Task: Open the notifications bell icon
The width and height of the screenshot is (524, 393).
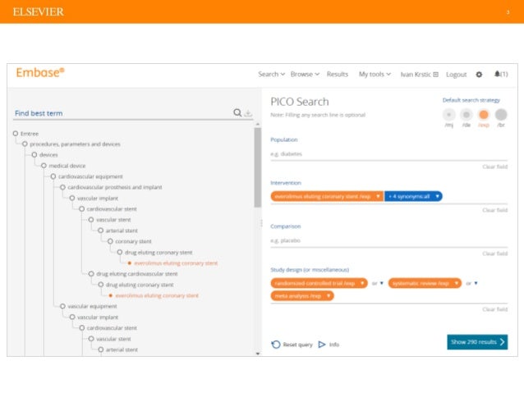Action: point(497,74)
